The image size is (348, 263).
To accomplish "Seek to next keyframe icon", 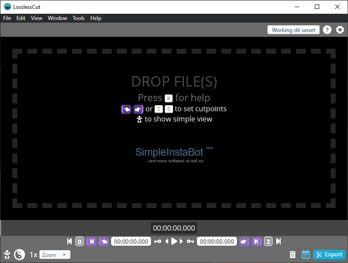I will pos(190,241).
